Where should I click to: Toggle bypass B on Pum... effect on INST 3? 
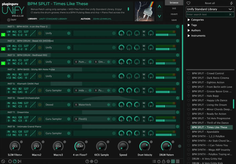pyautogui.click(x=76, y=62)
